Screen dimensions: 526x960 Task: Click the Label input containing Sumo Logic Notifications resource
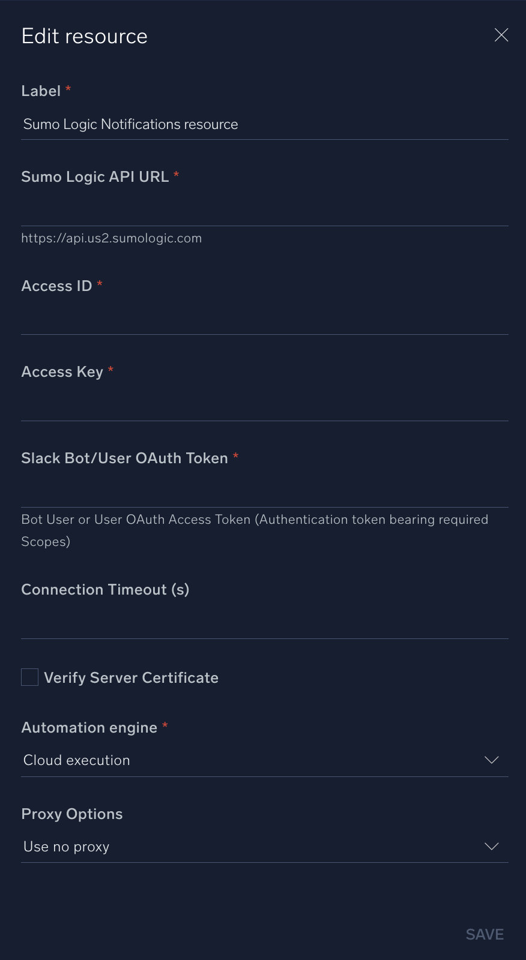[264, 124]
